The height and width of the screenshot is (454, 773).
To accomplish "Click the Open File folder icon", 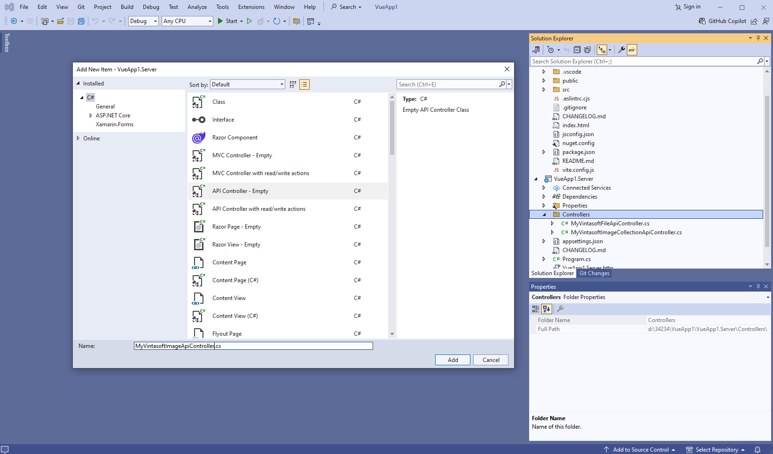I will (x=61, y=21).
